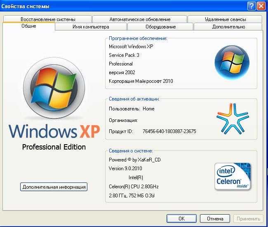Click the Professional Edition caption
Image resolution: width=268 pixels, height=227 pixels.
[x=54, y=147]
